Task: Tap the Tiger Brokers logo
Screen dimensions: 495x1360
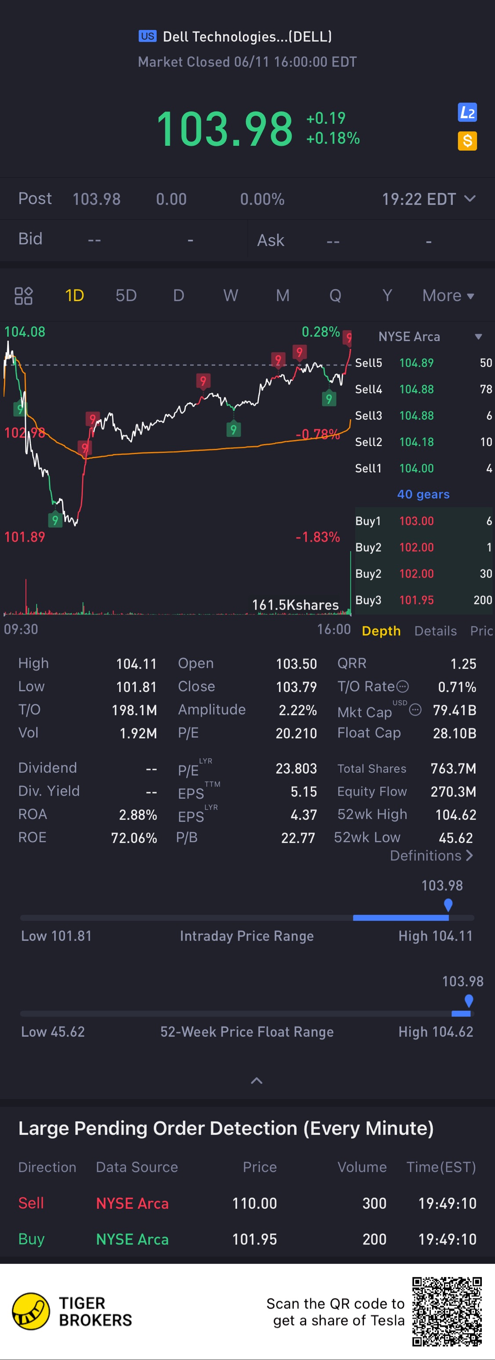Action: pyautogui.click(x=72, y=1312)
